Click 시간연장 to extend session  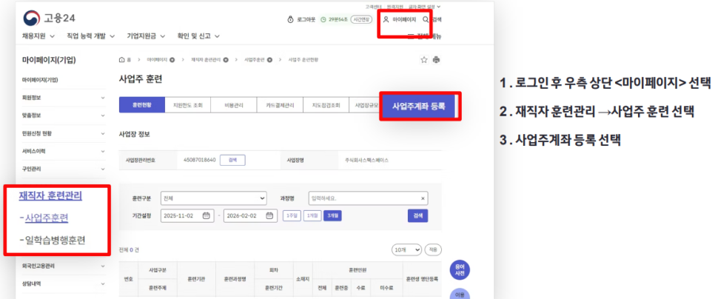coord(361,19)
